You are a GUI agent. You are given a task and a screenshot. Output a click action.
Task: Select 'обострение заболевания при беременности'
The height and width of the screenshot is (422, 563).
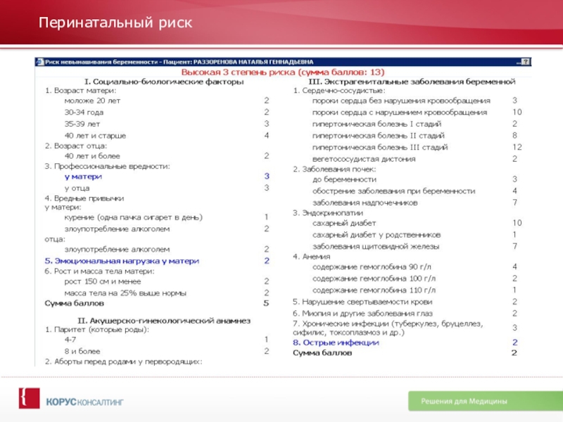[x=393, y=191]
